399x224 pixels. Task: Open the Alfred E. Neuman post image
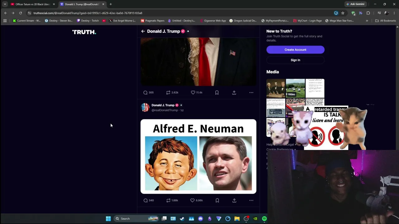[198, 156]
